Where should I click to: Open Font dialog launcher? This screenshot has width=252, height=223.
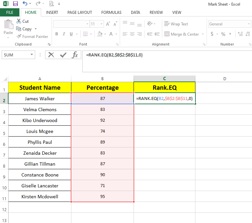pos(117,45)
